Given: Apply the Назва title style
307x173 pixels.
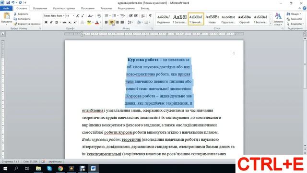Looking at the screenshot, I should tap(212, 19).
